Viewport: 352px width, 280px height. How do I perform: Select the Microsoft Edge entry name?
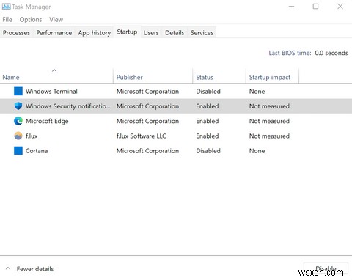47,121
